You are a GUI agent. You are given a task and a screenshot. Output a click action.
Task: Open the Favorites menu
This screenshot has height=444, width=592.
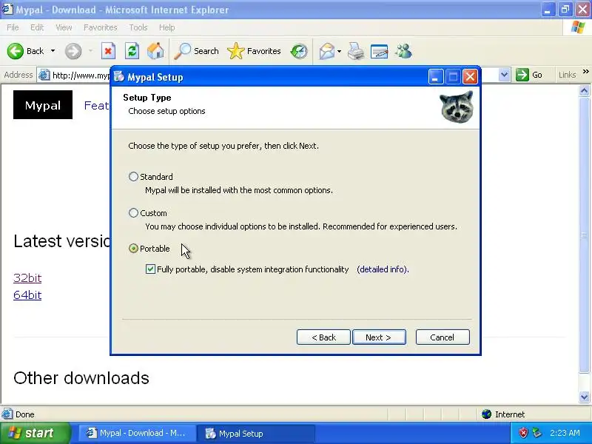click(101, 27)
